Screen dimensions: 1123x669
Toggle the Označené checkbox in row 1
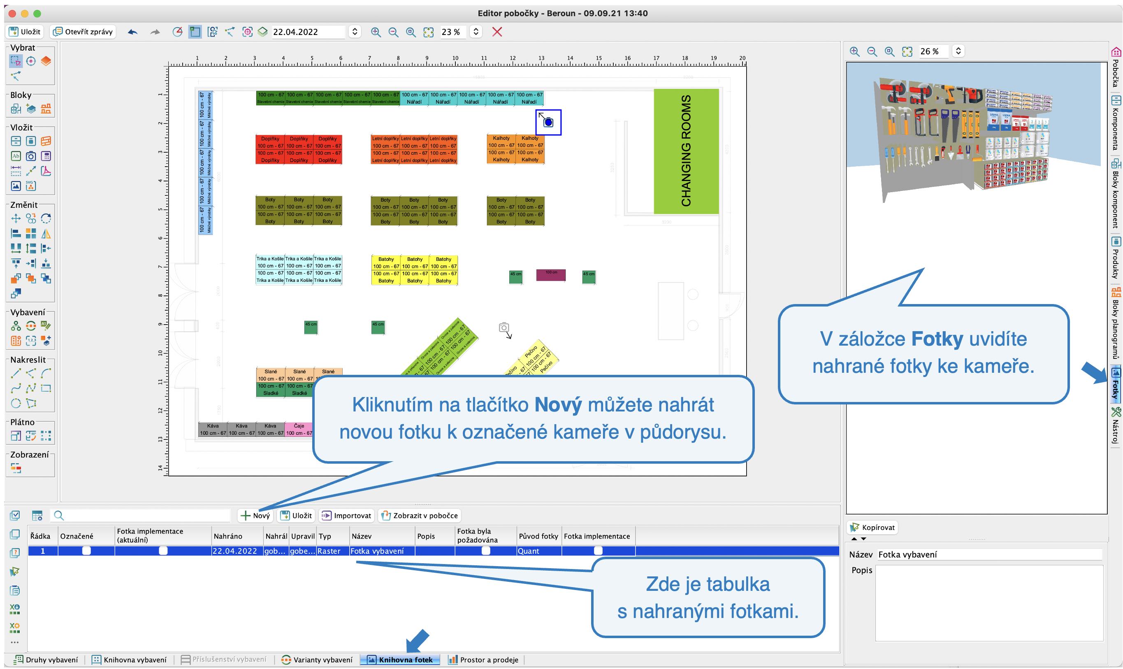point(86,551)
